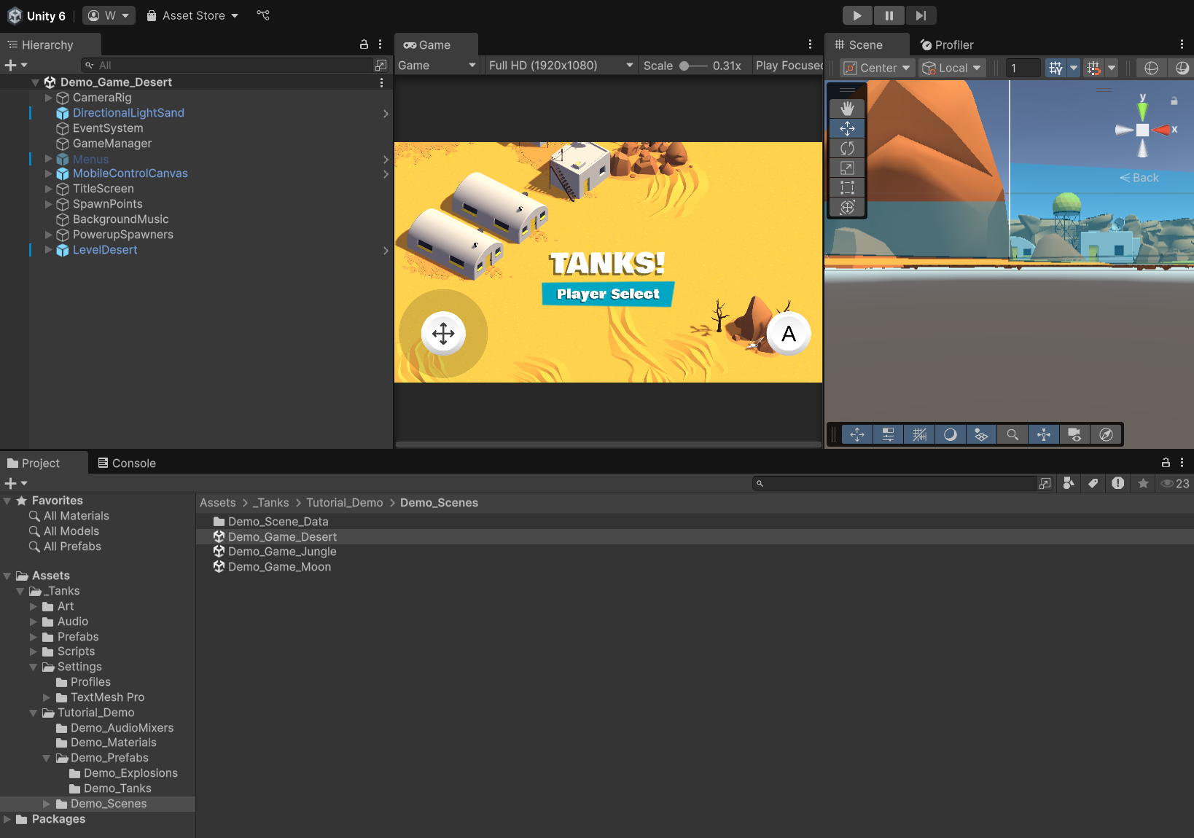Select the Rotate tool in Scene toolbar
The image size is (1194, 838).
click(x=847, y=148)
